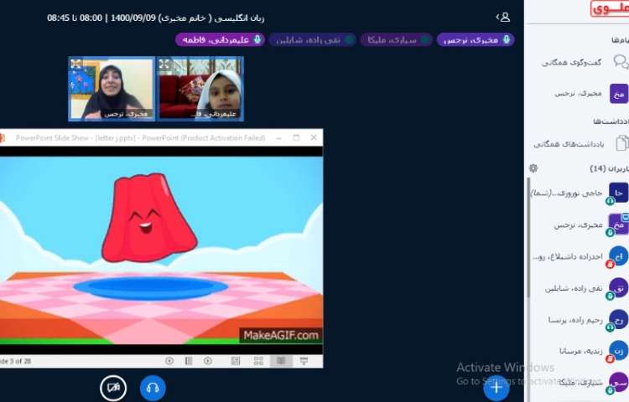Switch to PowerPoint Reading view

281,361
